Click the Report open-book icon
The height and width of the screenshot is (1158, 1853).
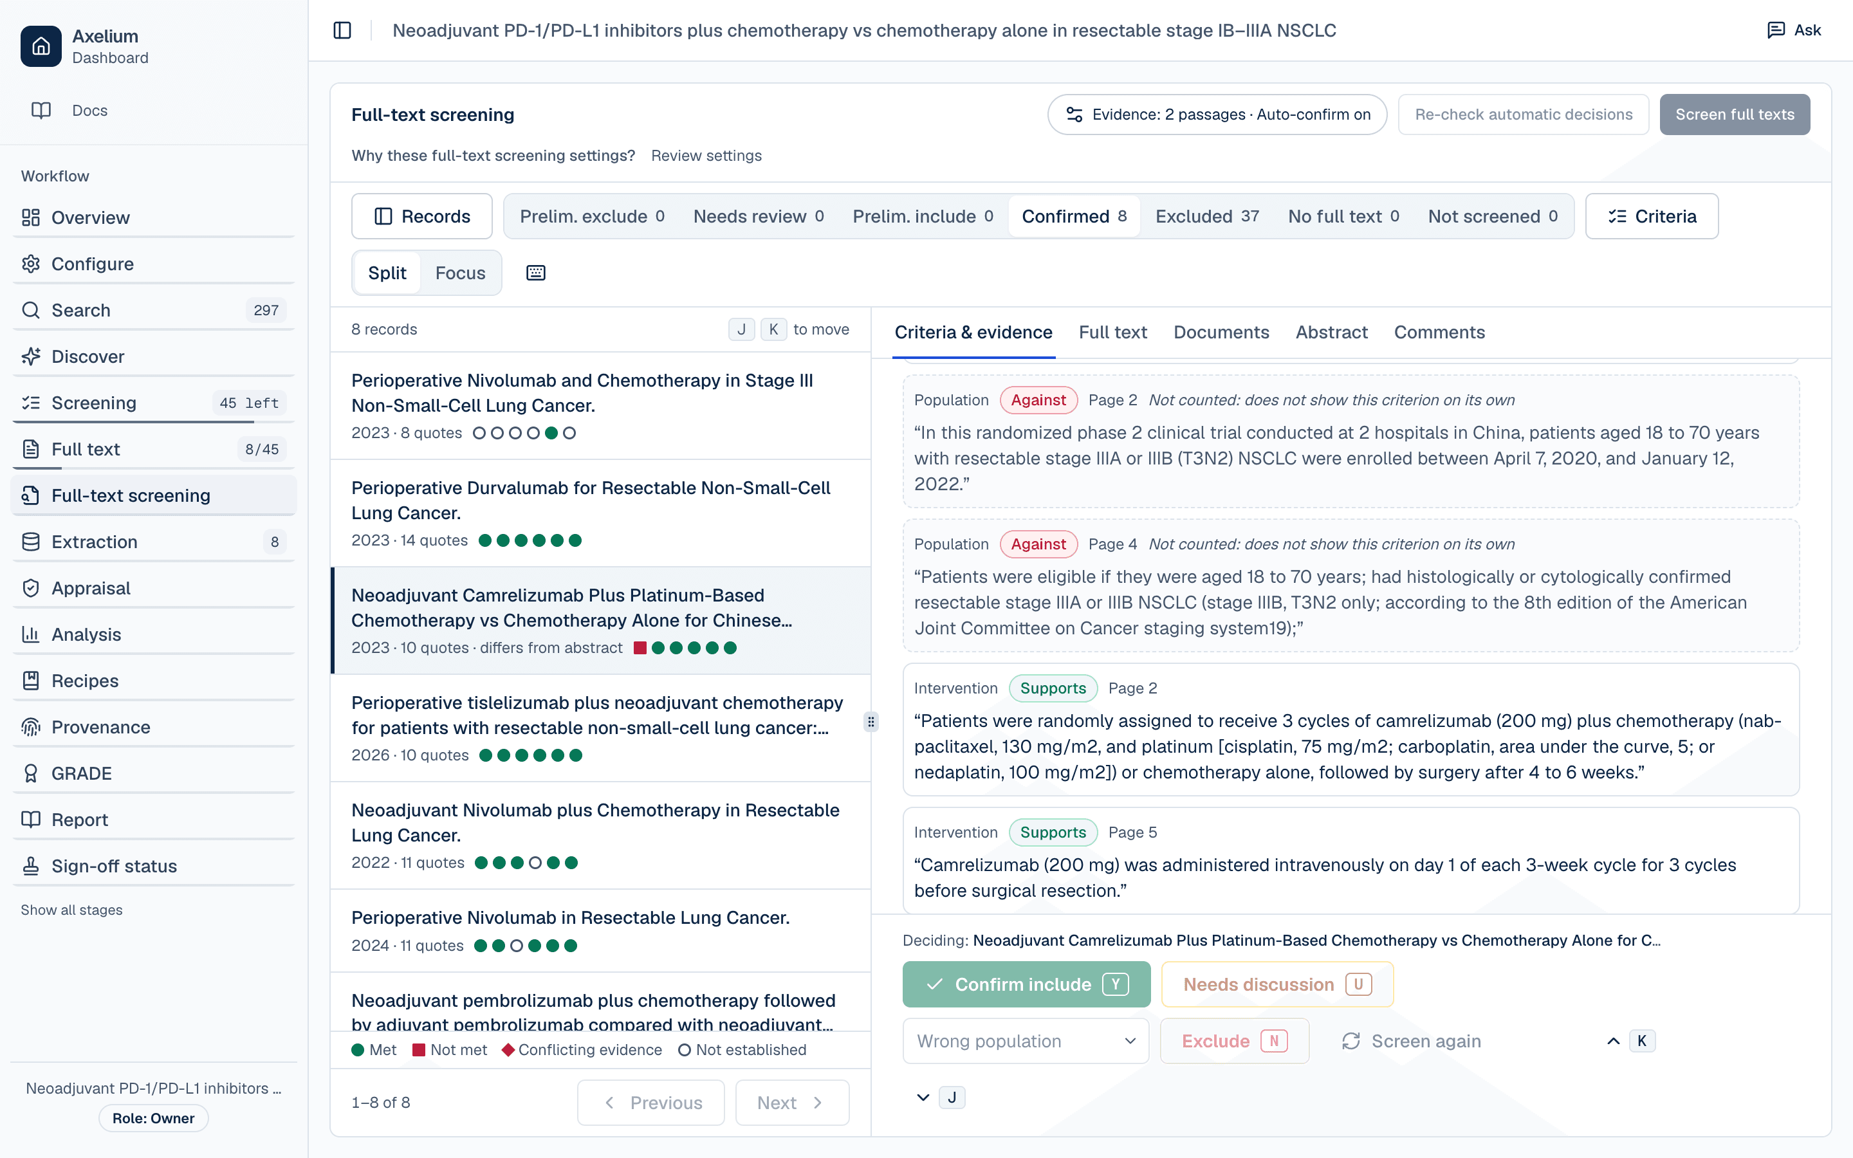31,820
